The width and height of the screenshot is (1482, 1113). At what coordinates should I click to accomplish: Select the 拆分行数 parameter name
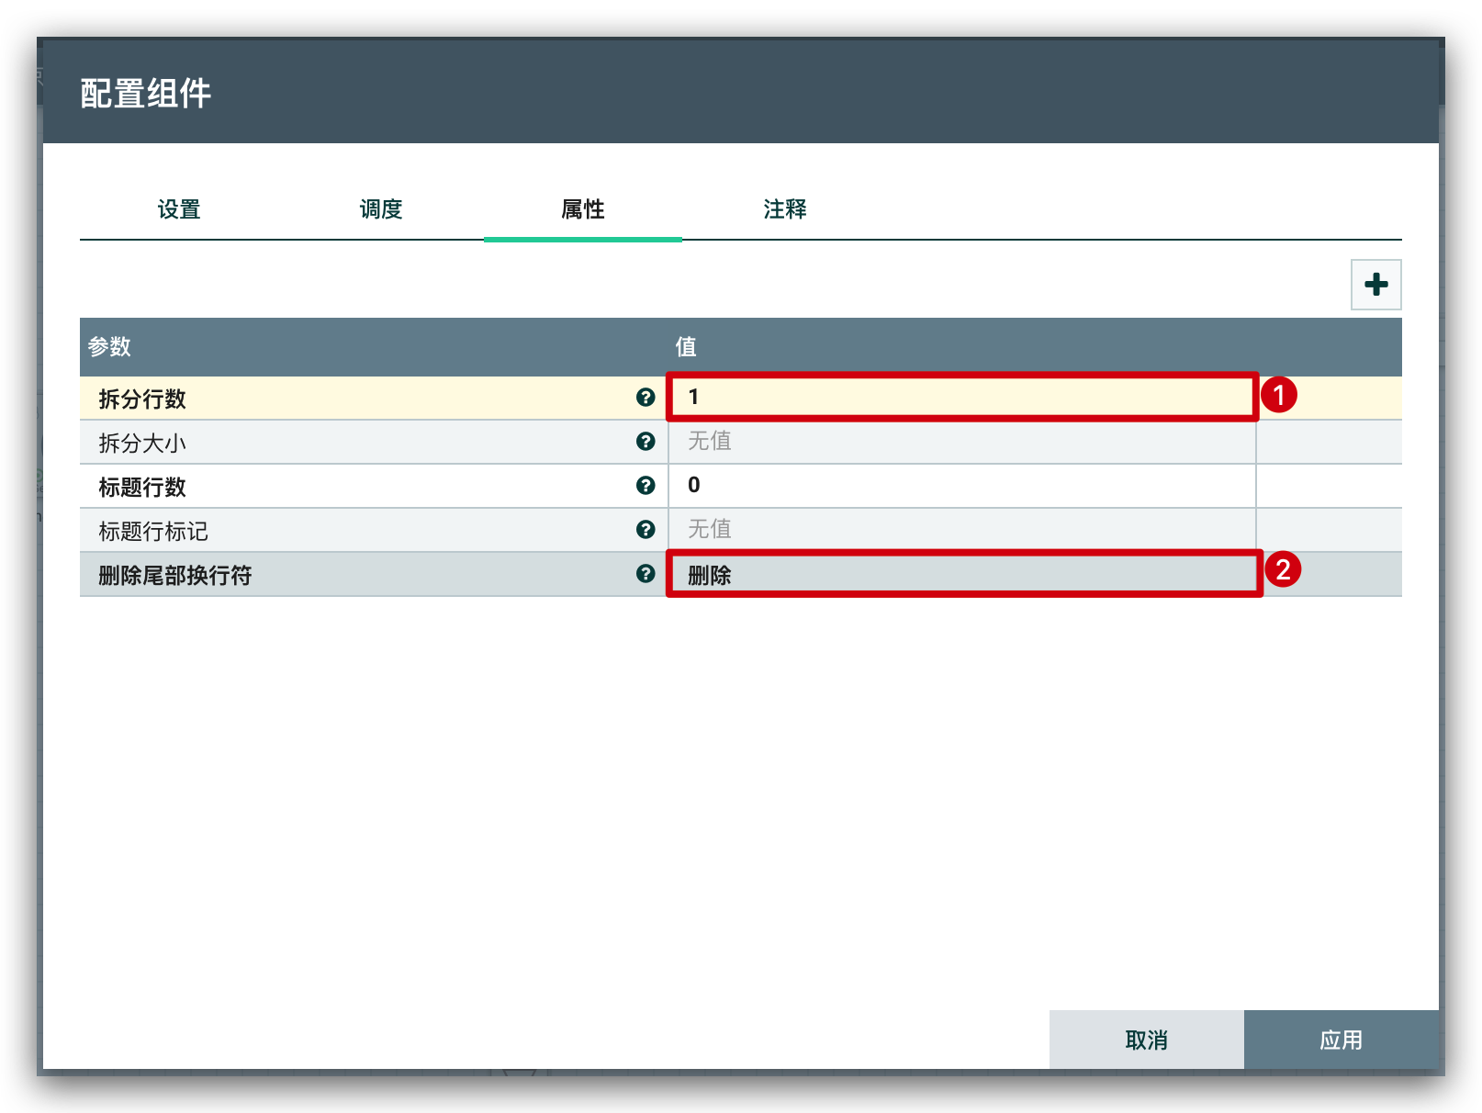pos(142,399)
